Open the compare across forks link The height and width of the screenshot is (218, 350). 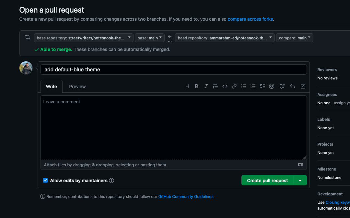pos(250,19)
